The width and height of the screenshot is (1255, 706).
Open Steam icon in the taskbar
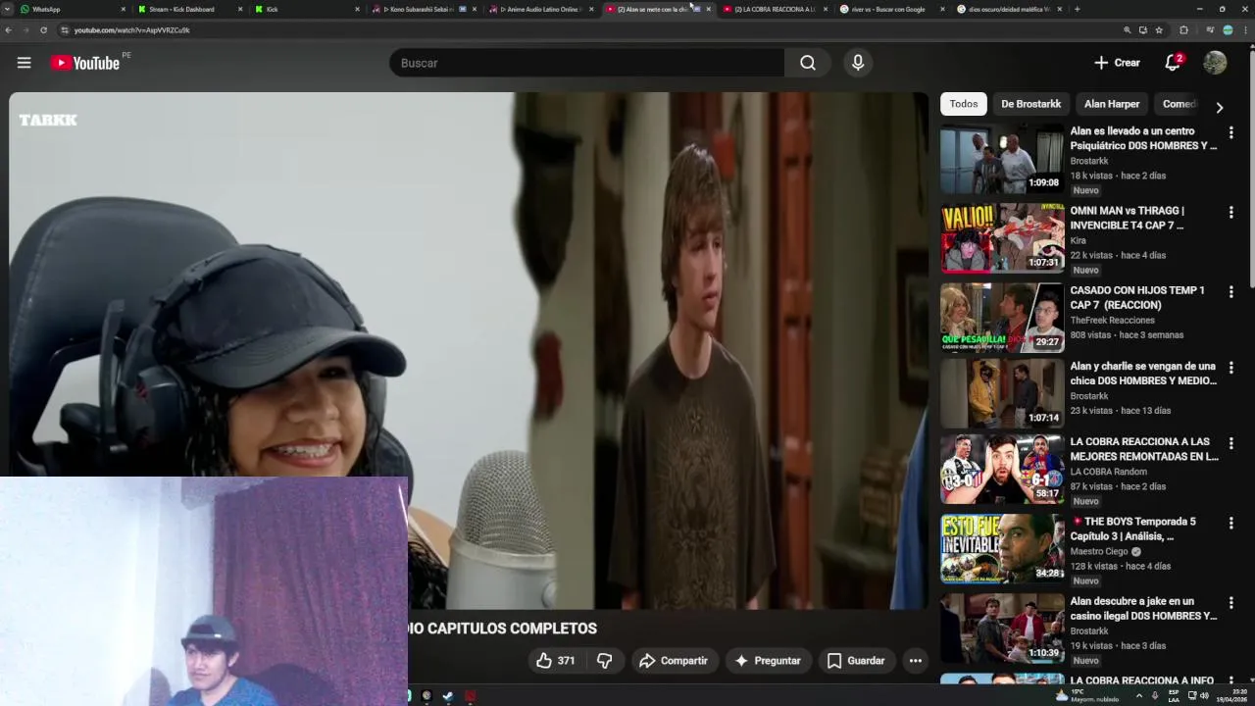448,695
